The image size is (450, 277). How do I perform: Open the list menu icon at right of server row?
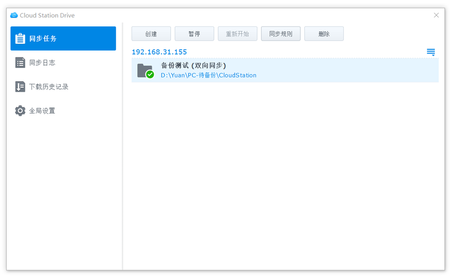click(431, 52)
